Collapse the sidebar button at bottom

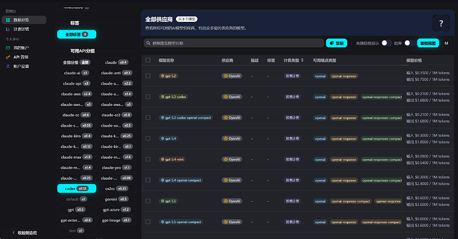25,232
